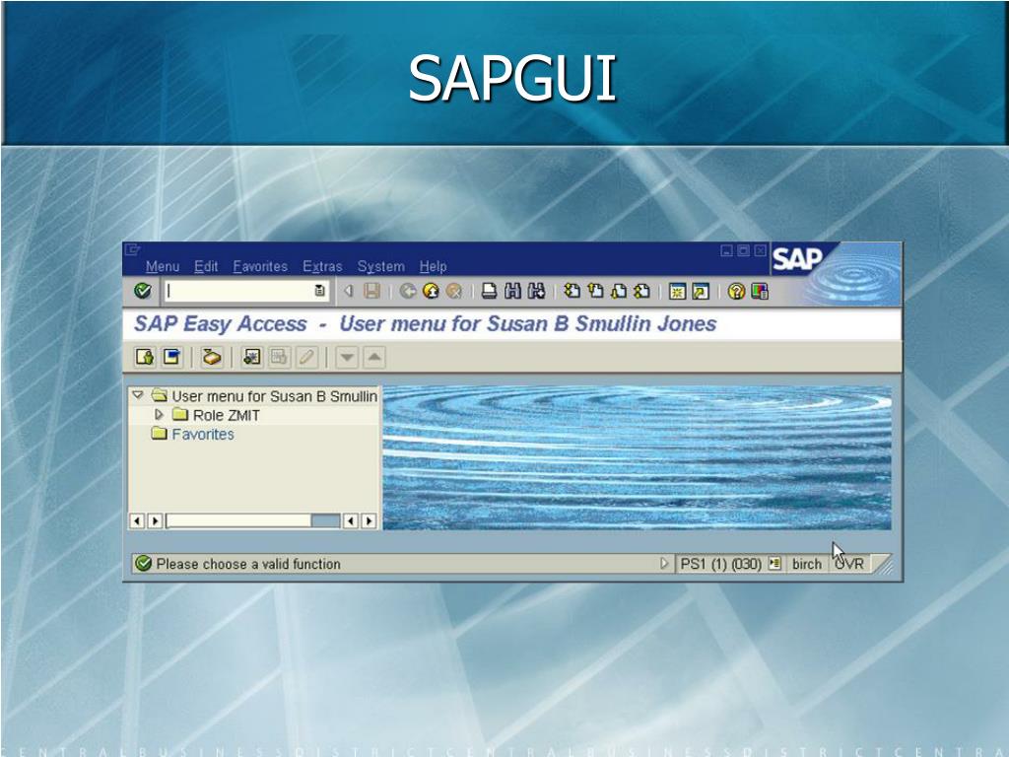Go to Last Page icon
The image size is (1009, 757).
(x=642, y=291)
